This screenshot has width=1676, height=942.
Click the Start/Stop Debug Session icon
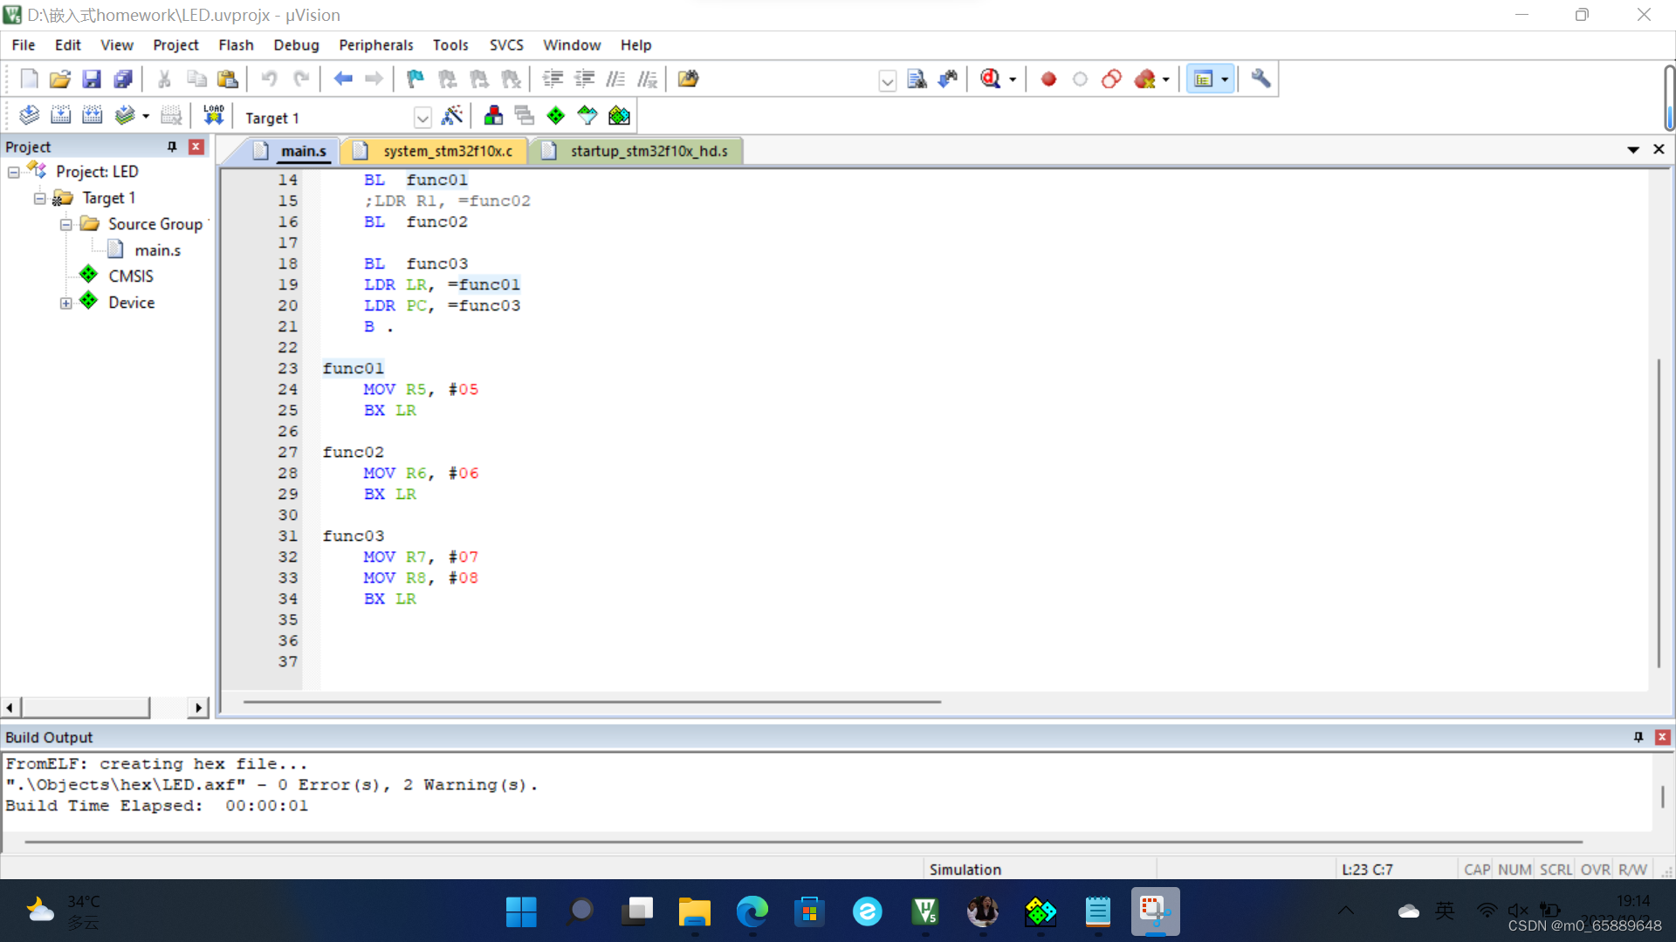point(990,79)
